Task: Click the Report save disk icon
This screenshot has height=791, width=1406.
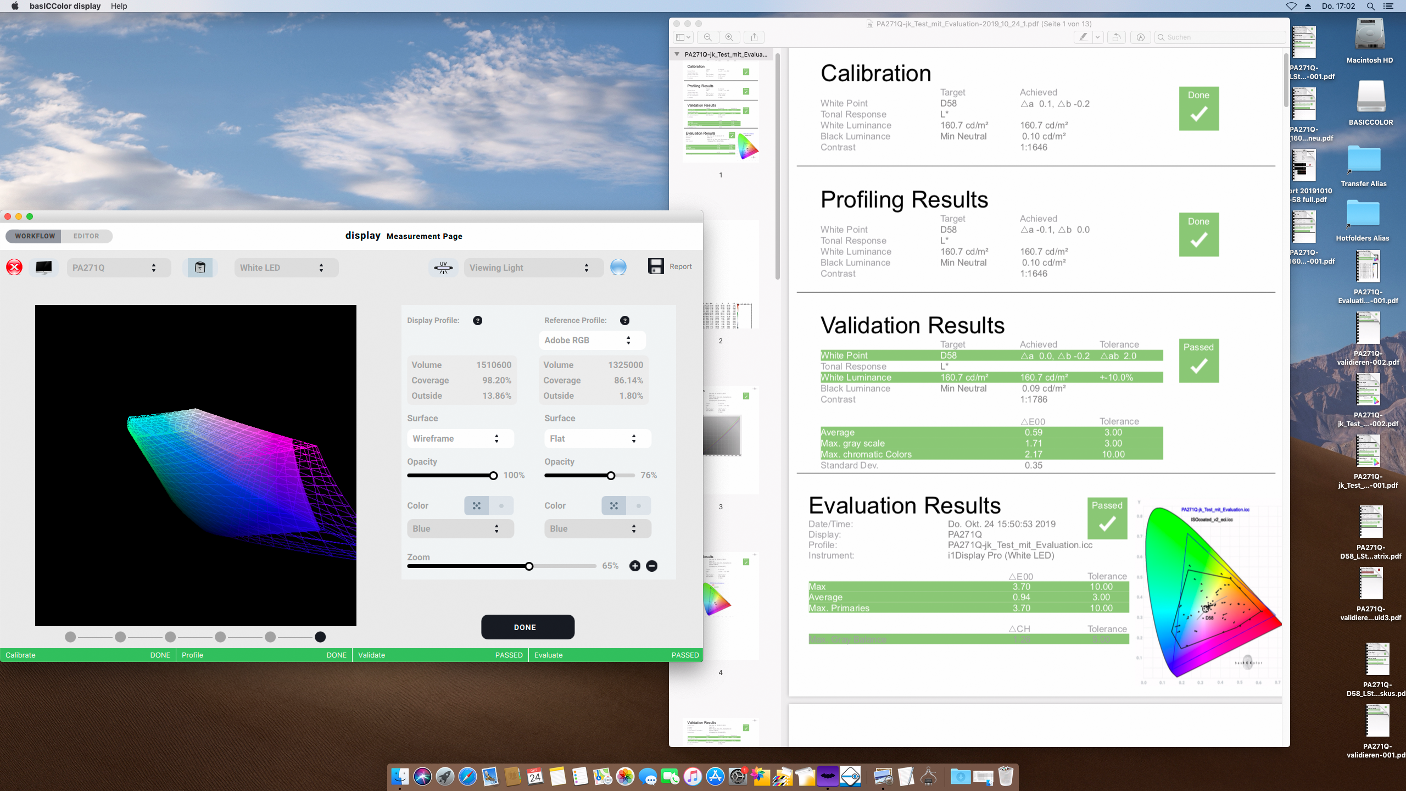Action: click(x=656, y=266)
